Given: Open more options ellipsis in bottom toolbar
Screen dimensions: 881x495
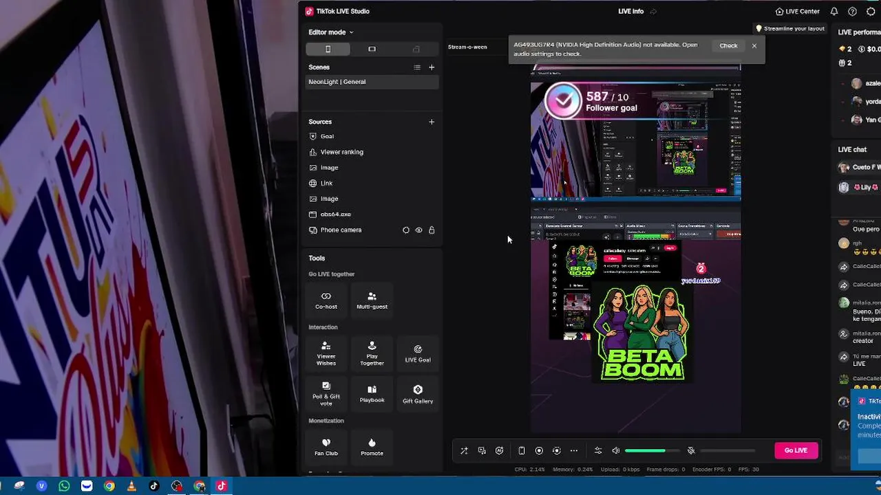Looking at the screenshot, I should pyautogui.click(x=574, y=451).
